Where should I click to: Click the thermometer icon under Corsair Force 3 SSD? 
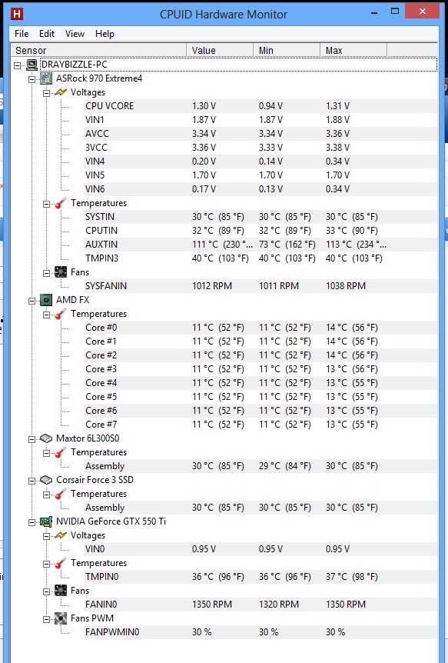pyautogui.click(x=61, y=494)
